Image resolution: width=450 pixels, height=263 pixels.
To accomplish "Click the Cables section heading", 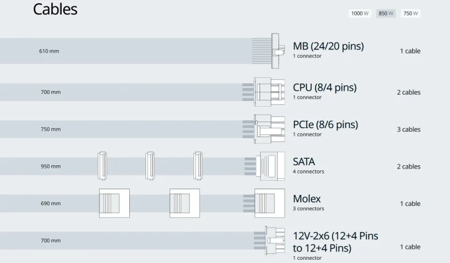I will click(x=55, y=9).
